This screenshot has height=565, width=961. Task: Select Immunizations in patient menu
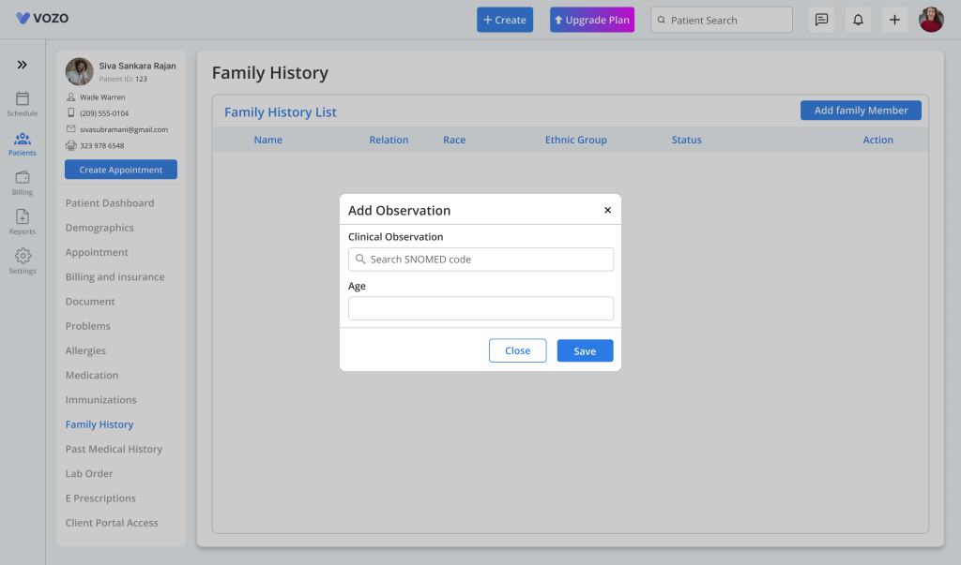coord(100,400)
